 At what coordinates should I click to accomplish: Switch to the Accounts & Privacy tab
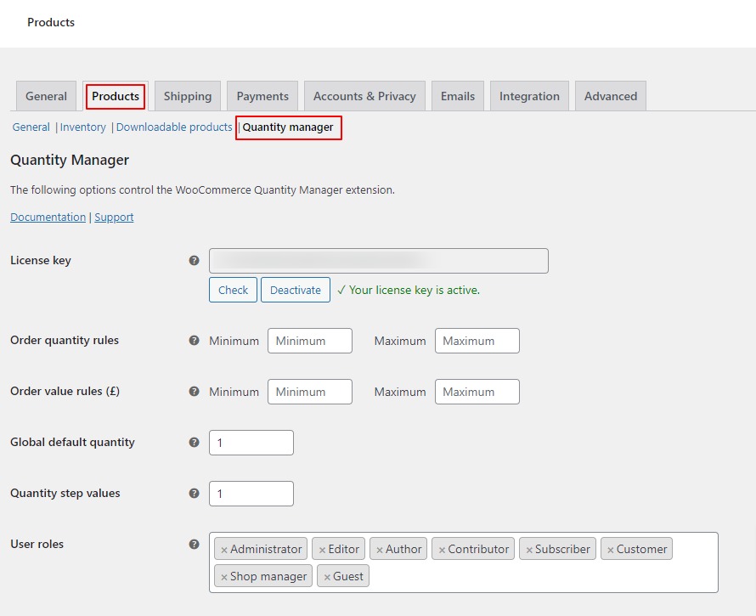[364, 96]
